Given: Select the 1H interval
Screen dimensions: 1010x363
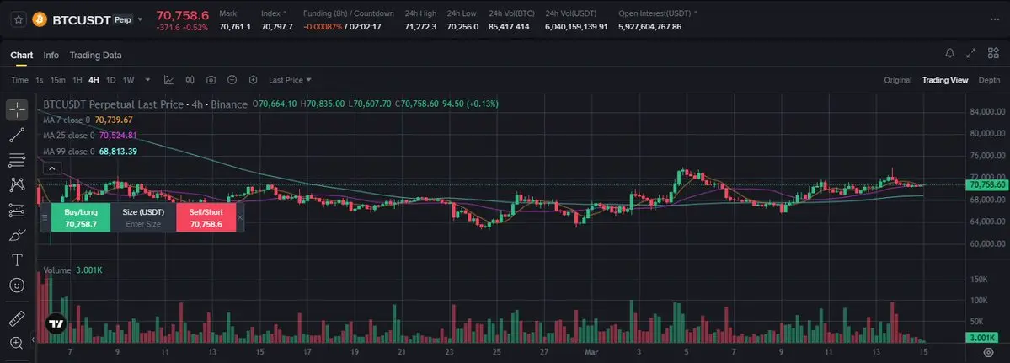Looking at the screenshot, I should coord(77,80).
